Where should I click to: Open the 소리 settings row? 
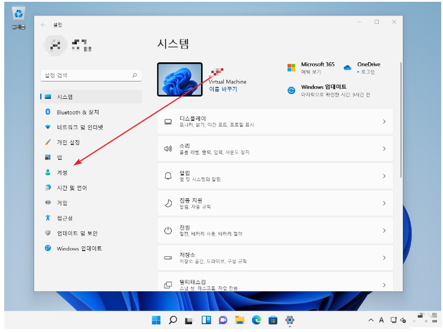[275, 149]
